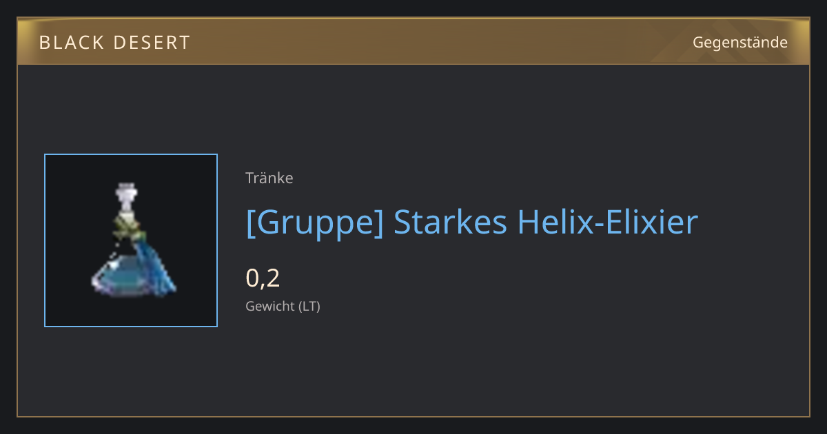This screenshot has height=434, width=827.
Task: Click the gold banner between the title and Gegenstände
Action: pos(441,41)
